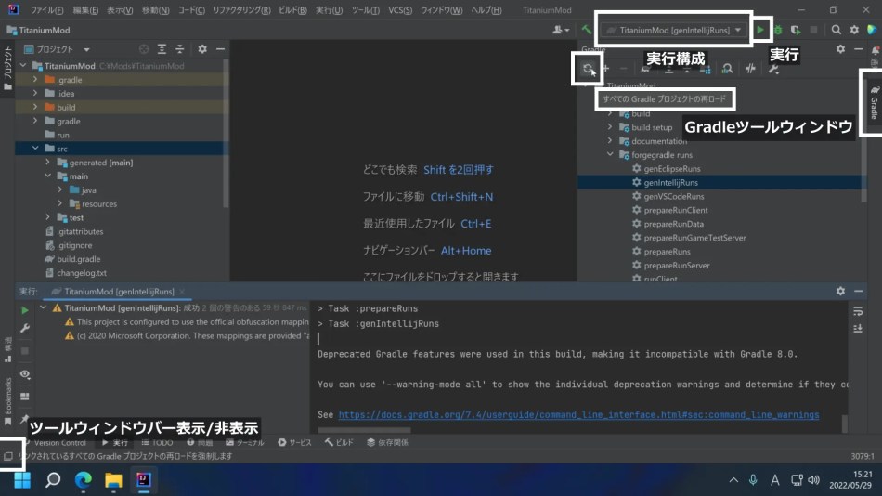Select changelog.txt file
Viewport: 882px width, 496px height.
point(75,273)
